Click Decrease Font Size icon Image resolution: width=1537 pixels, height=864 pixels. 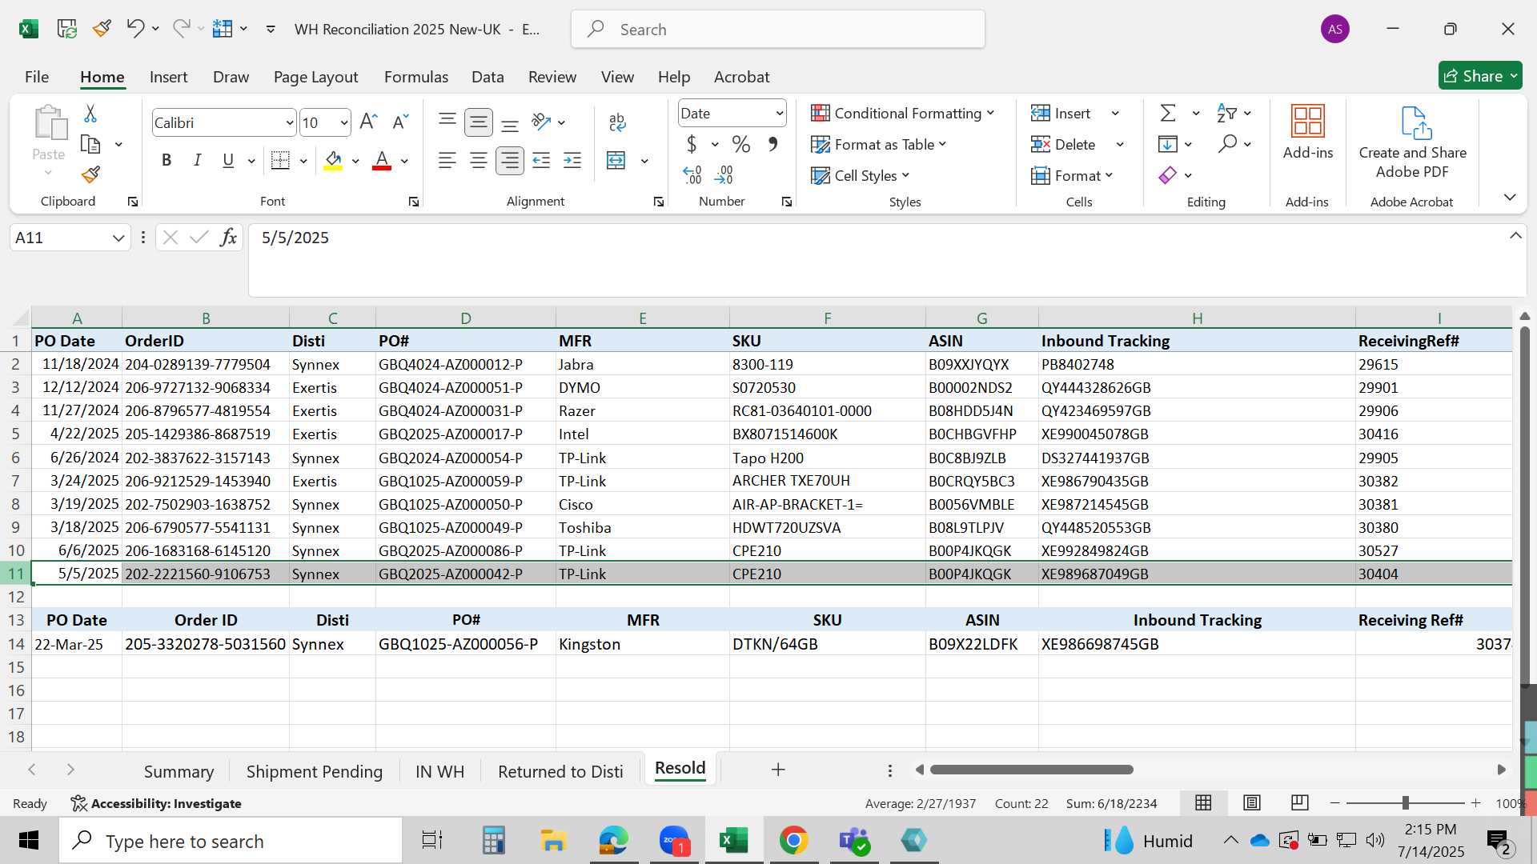pos(400,122)
